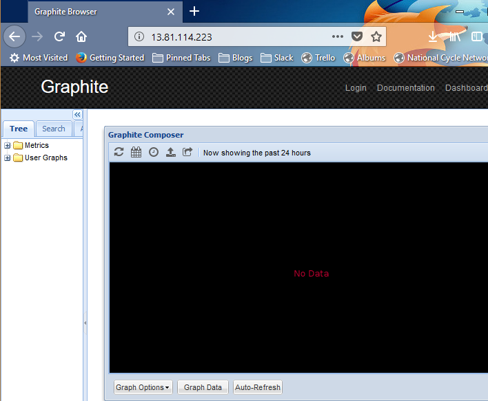This screenshot has width=488, height=401.
Task: Click the Auto-Refresh button
Action: [258, 387]
